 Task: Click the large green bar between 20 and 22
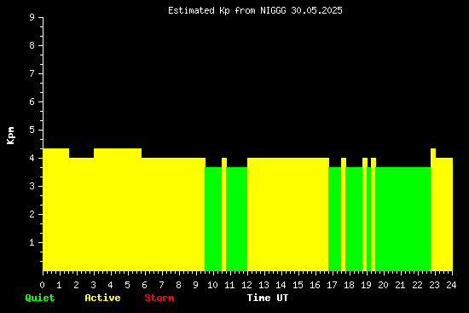tap(402, 219)
